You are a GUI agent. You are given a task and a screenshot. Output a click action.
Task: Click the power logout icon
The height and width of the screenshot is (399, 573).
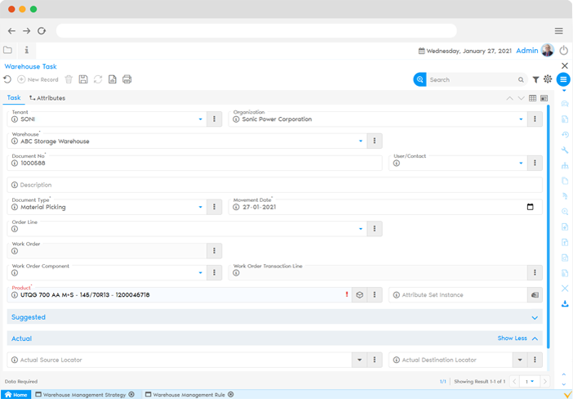(564, 51)
